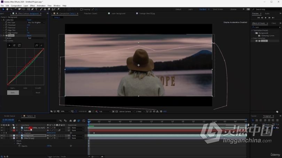Open the File menu
The height and width of the screenshot is (158, 282).
(2, 6)
